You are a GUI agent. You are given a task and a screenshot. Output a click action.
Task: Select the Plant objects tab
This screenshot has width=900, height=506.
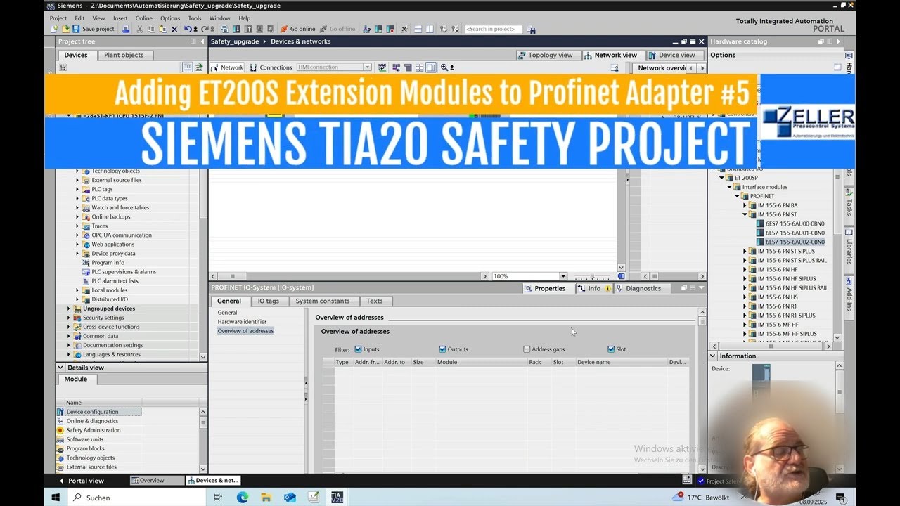(x=124, y=55)
